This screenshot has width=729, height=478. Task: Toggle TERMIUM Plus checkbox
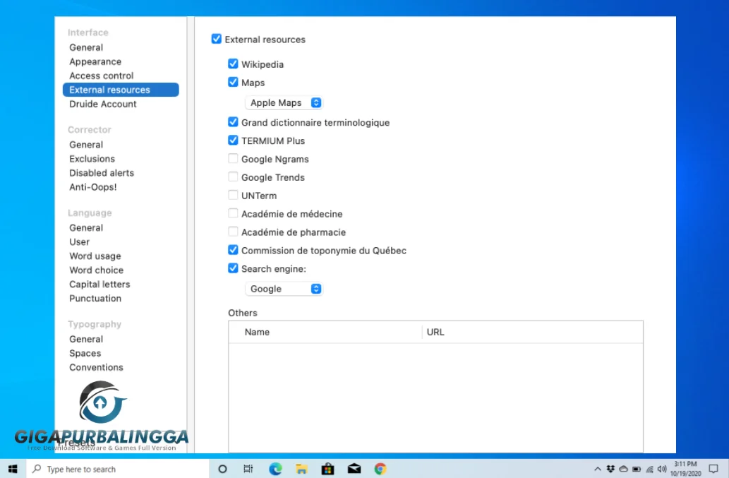(233, 140)
